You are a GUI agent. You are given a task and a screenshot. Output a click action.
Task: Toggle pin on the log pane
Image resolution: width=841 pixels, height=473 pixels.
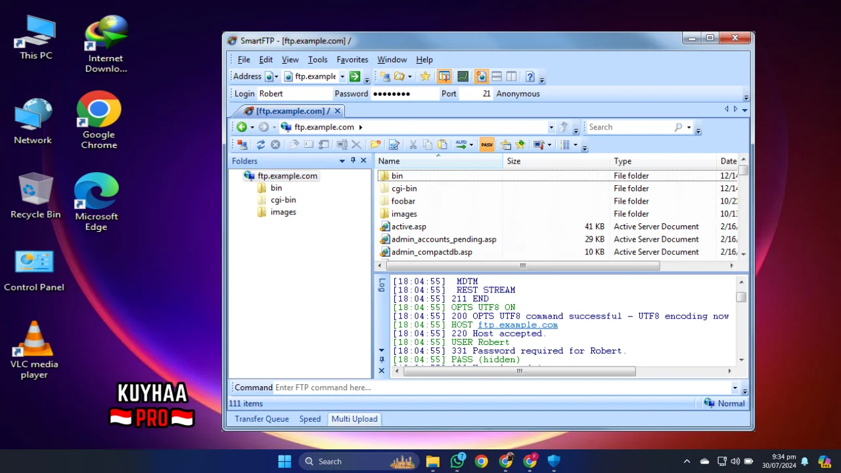tap(382, 360)
